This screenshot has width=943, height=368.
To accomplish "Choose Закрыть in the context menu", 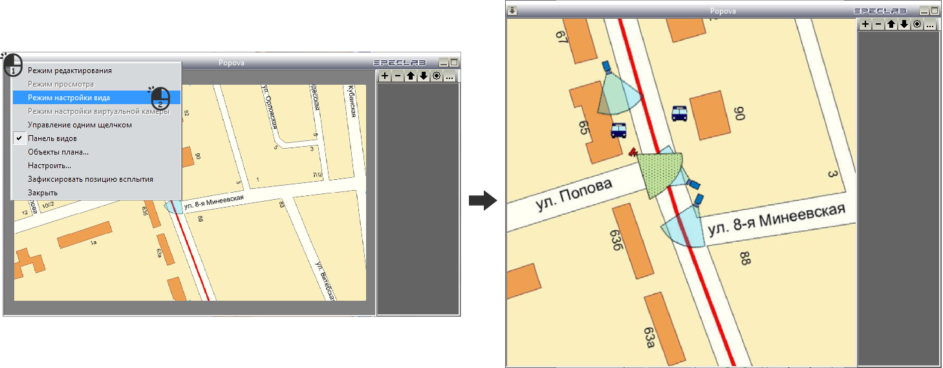I will click(x=96, y=193).
